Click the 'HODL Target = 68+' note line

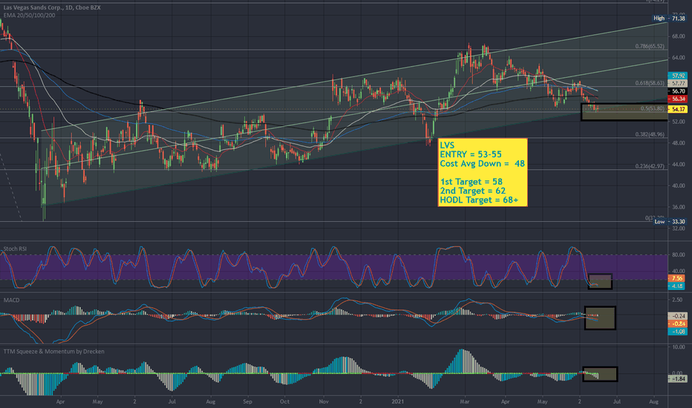tap(480, 200)
